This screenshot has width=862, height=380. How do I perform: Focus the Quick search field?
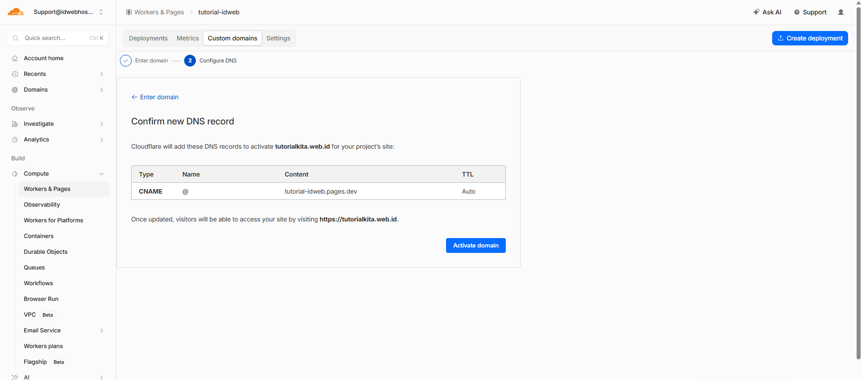tap(57, 38)
